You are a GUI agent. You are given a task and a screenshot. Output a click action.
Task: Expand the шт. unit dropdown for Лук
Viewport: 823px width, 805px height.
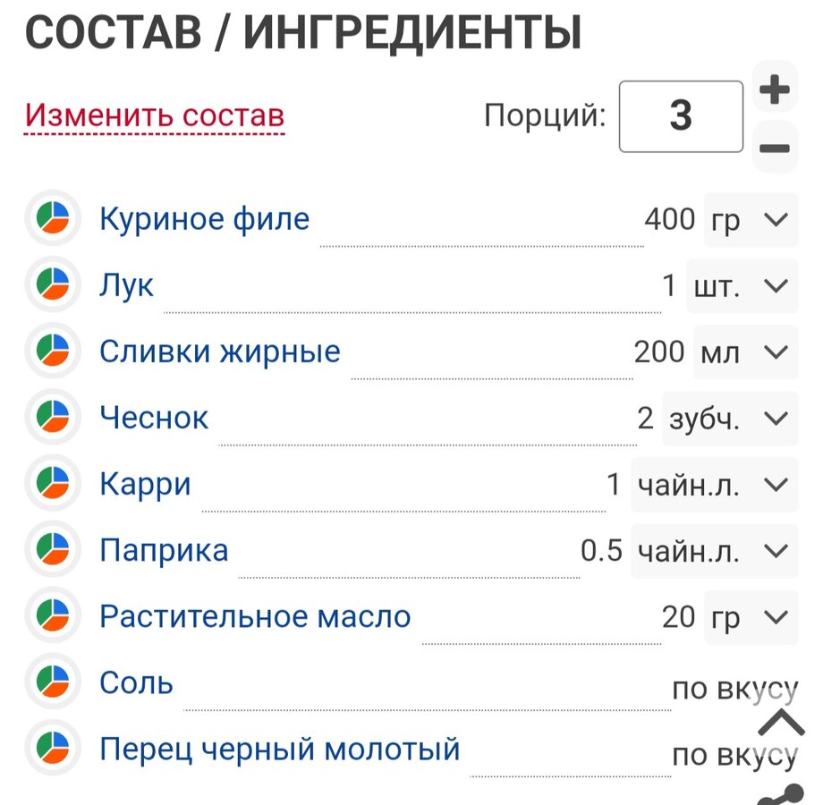[x=742, y=285]
